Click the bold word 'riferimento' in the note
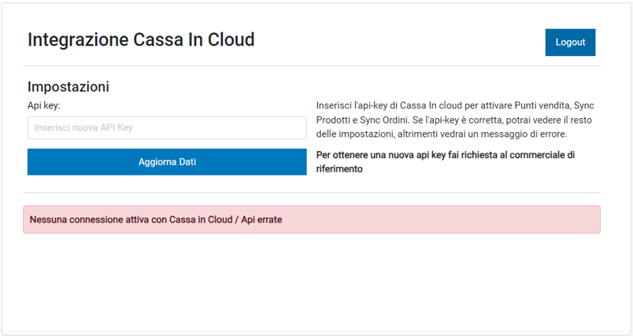Screen dimensions: 633x336 point(339,168)
